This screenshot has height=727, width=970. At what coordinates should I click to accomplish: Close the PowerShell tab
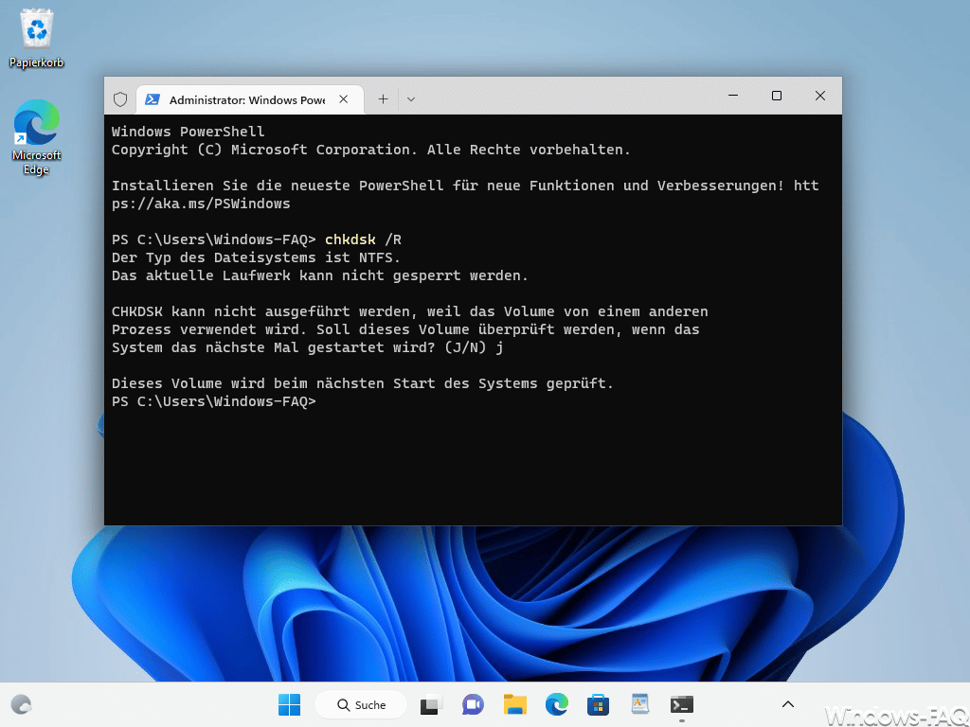coord(343,98)
